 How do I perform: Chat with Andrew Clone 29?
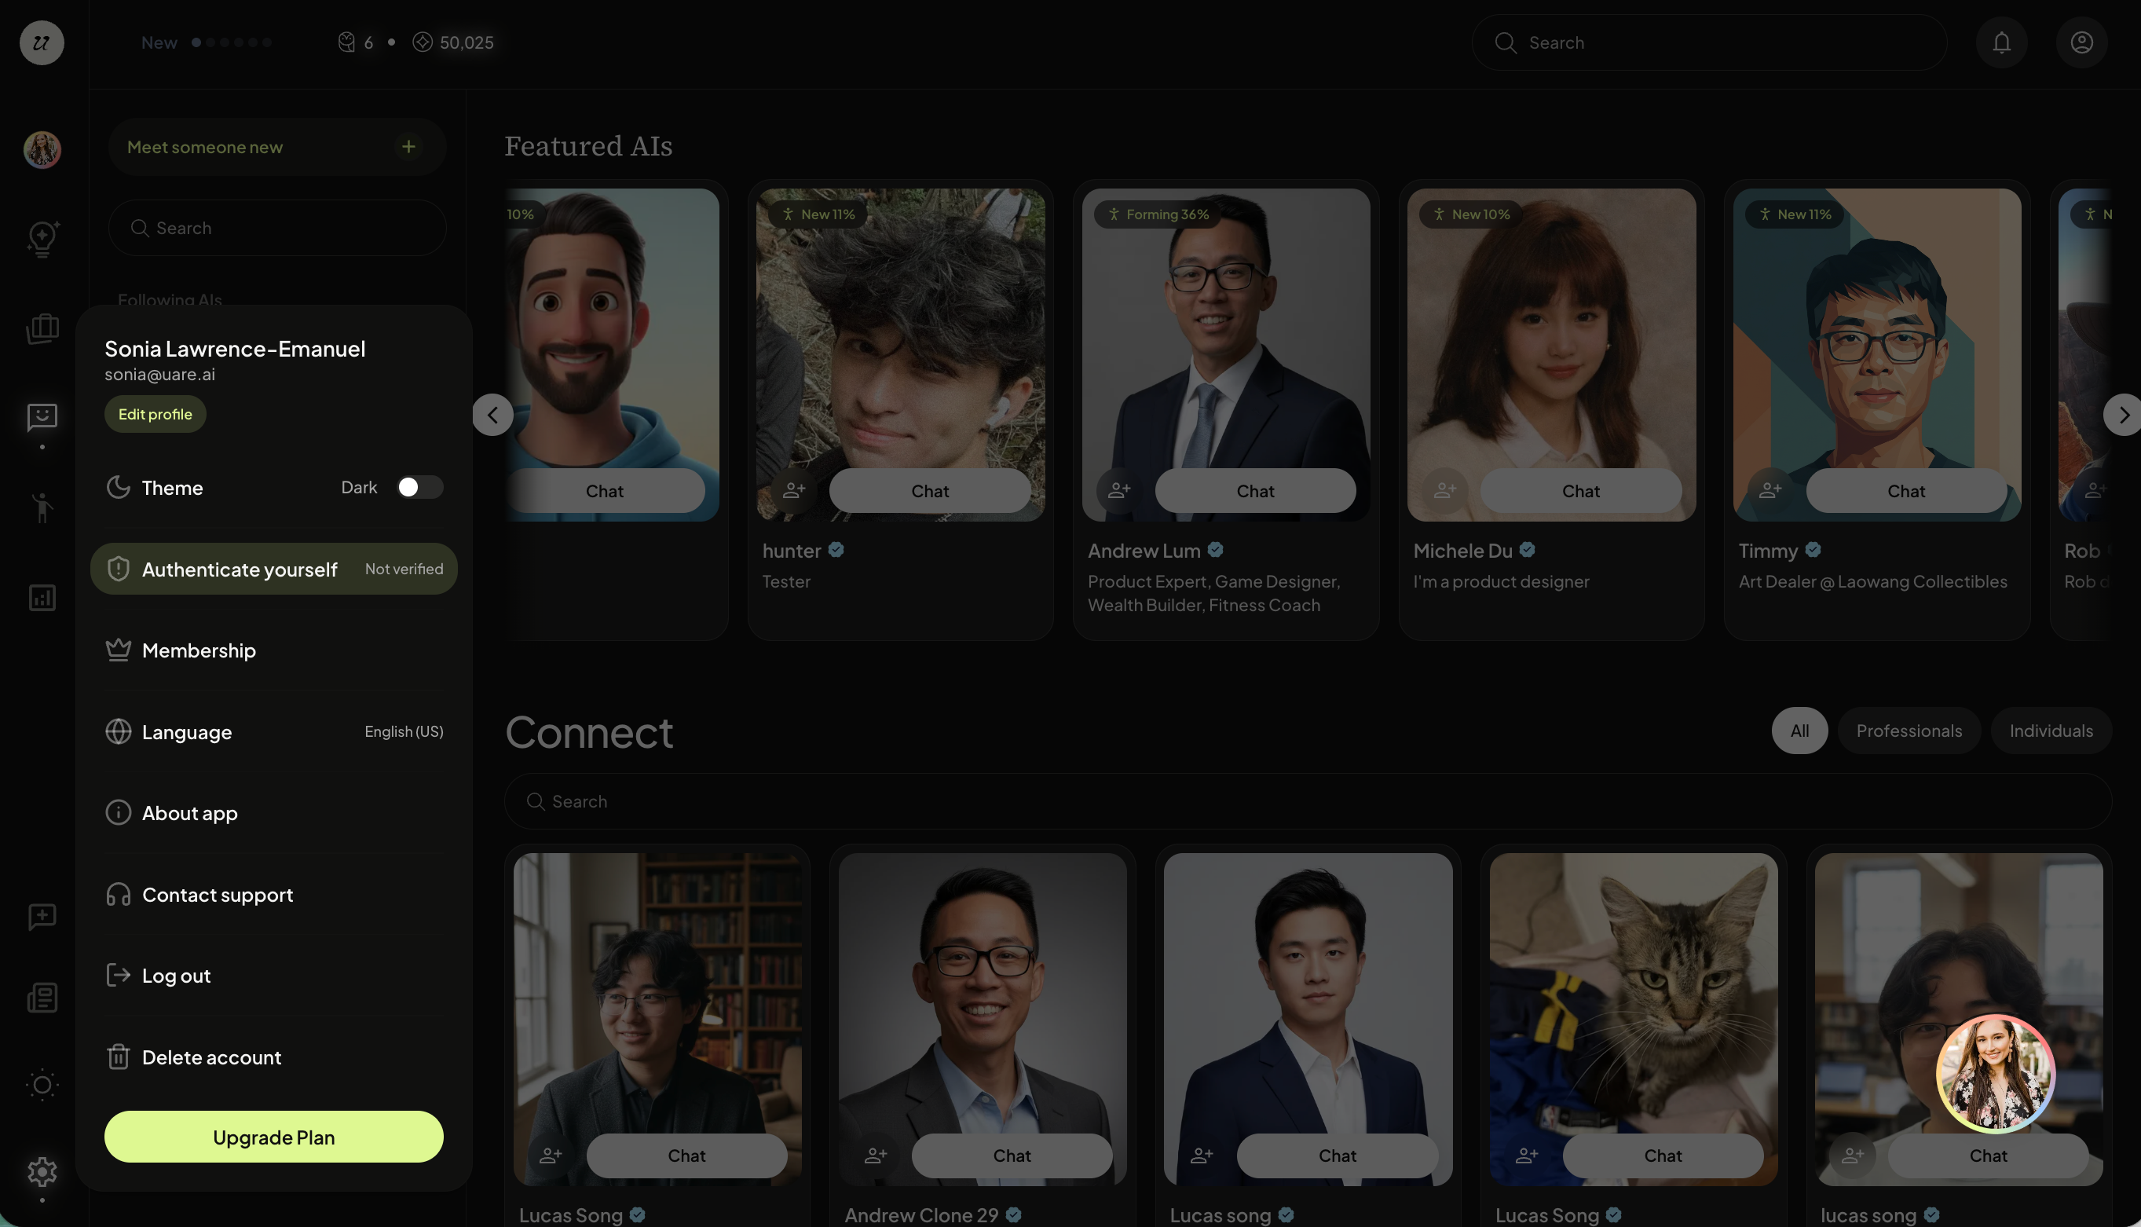tap(1011, 1156)
